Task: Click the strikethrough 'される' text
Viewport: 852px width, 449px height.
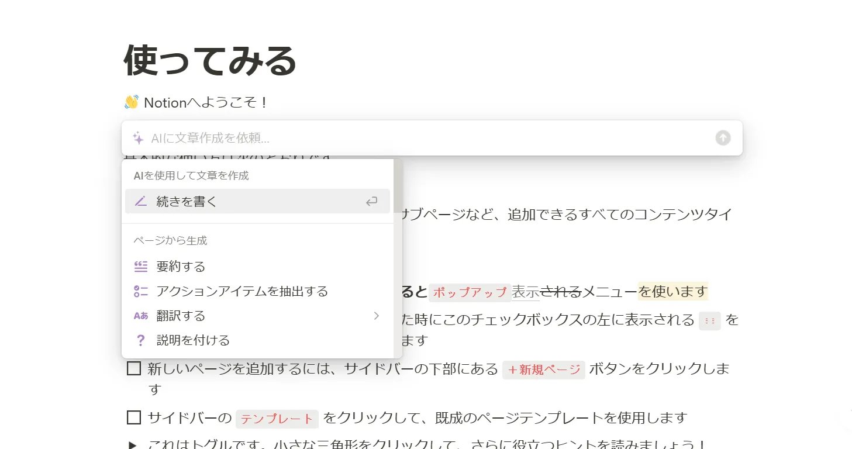Action: point(561,291)
